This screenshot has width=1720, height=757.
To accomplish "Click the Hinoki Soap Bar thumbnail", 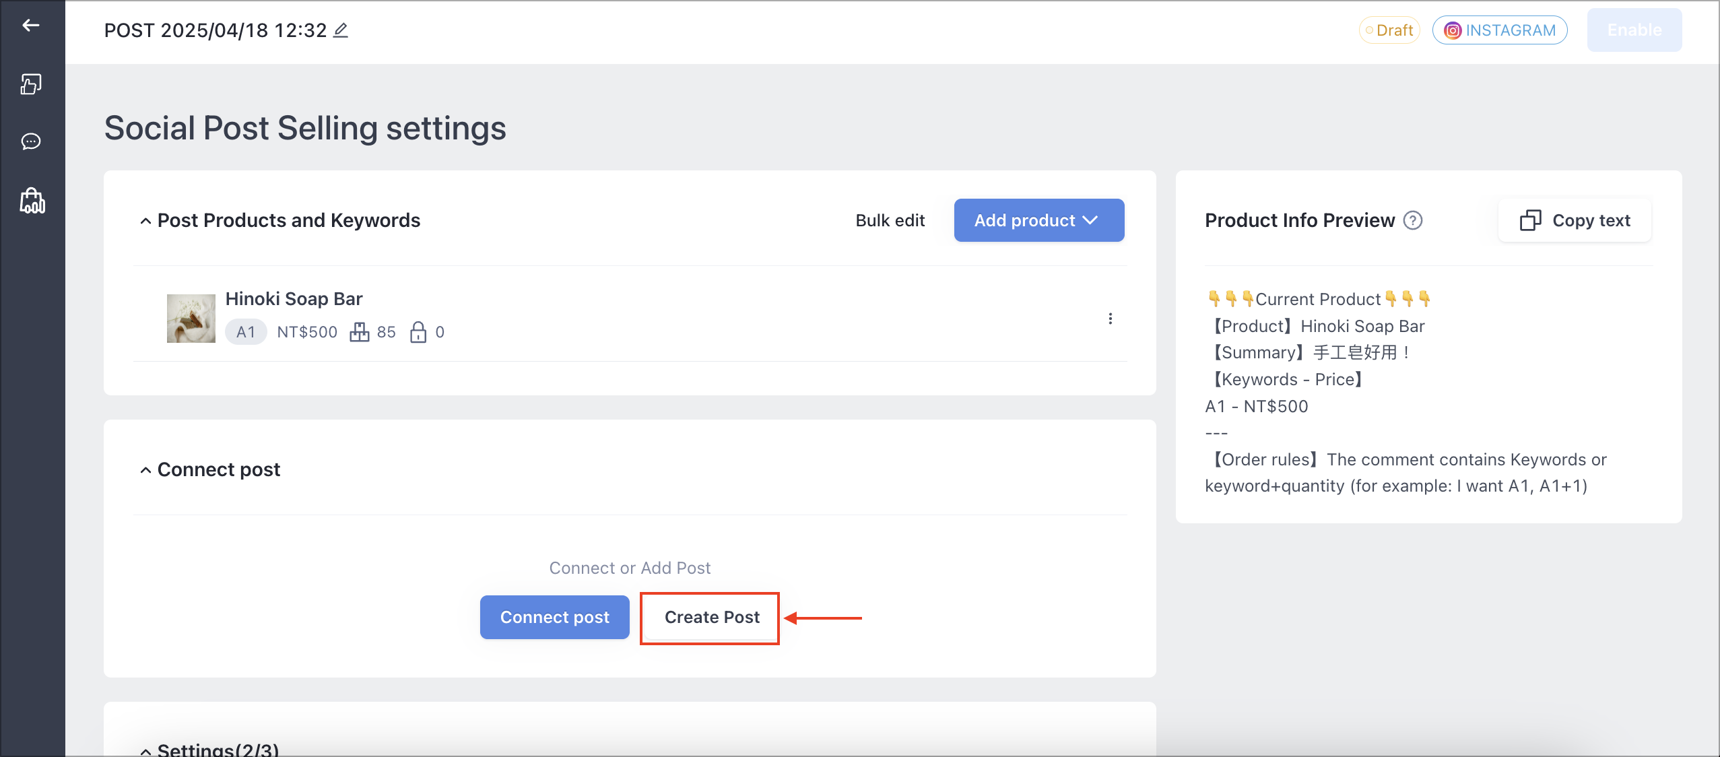I will point(191,319).
